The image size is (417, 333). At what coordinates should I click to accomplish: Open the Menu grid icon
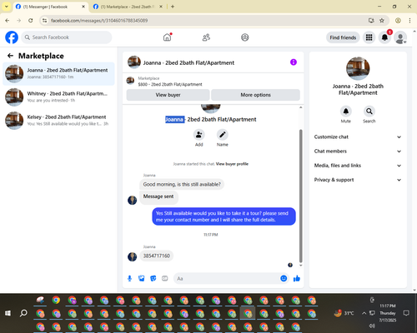[369, 37]
